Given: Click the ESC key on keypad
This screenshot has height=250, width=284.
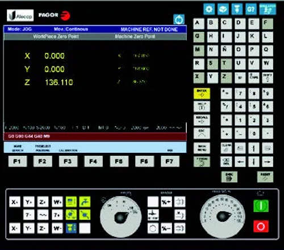Looking at the screenshot, I should click(x=202, y=134).
